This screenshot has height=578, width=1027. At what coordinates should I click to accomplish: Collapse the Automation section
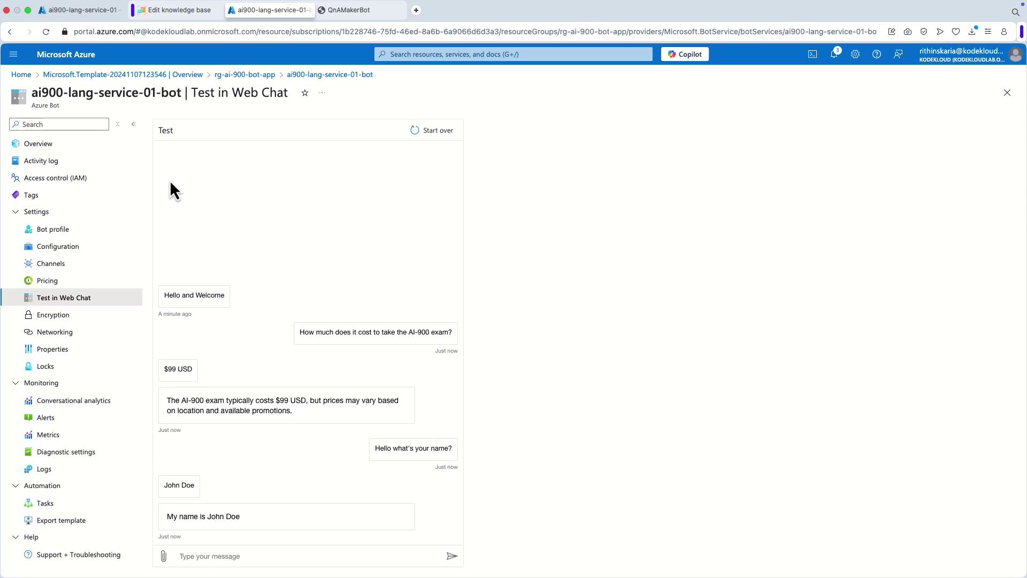[x=16, y=486]
